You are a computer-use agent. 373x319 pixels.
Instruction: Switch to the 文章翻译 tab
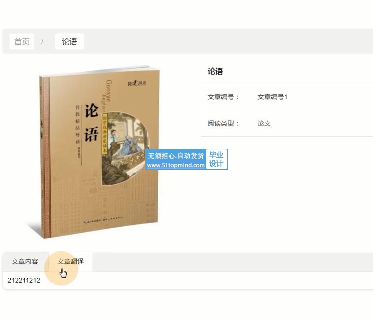(70, 262)
